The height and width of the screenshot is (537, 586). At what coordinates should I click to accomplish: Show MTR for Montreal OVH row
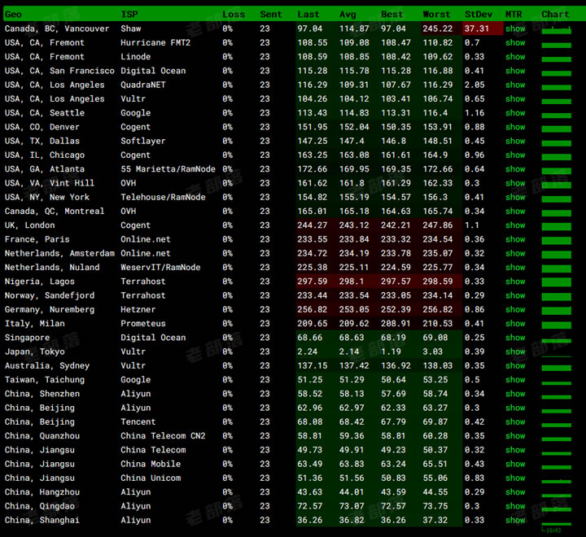(515, 211)
